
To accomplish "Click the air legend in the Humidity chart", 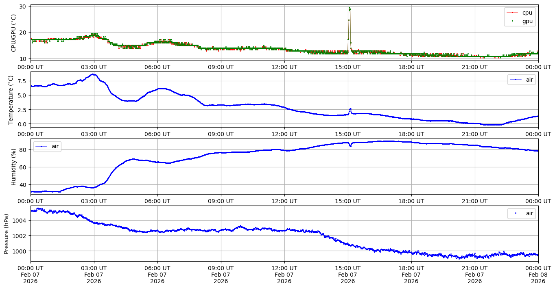I will 47,146.
